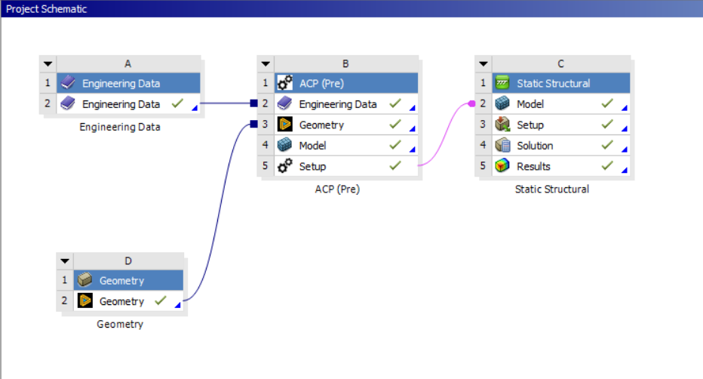Expand the system D dropdown arrow
Image resolution: width=703 pixels, height=379 pixels.
[x=65, y=261]
